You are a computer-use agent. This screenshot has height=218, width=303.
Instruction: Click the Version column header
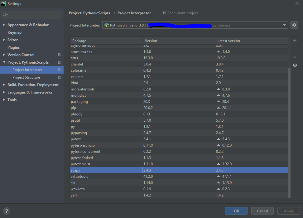[x=179, y=41]
